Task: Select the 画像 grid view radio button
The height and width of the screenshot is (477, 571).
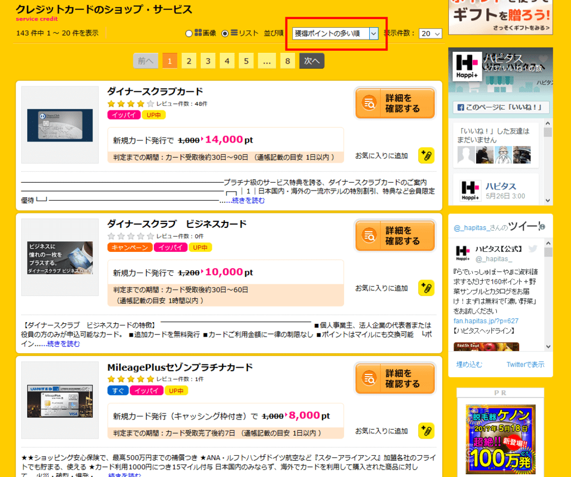Action: click(x=188, y=33)
